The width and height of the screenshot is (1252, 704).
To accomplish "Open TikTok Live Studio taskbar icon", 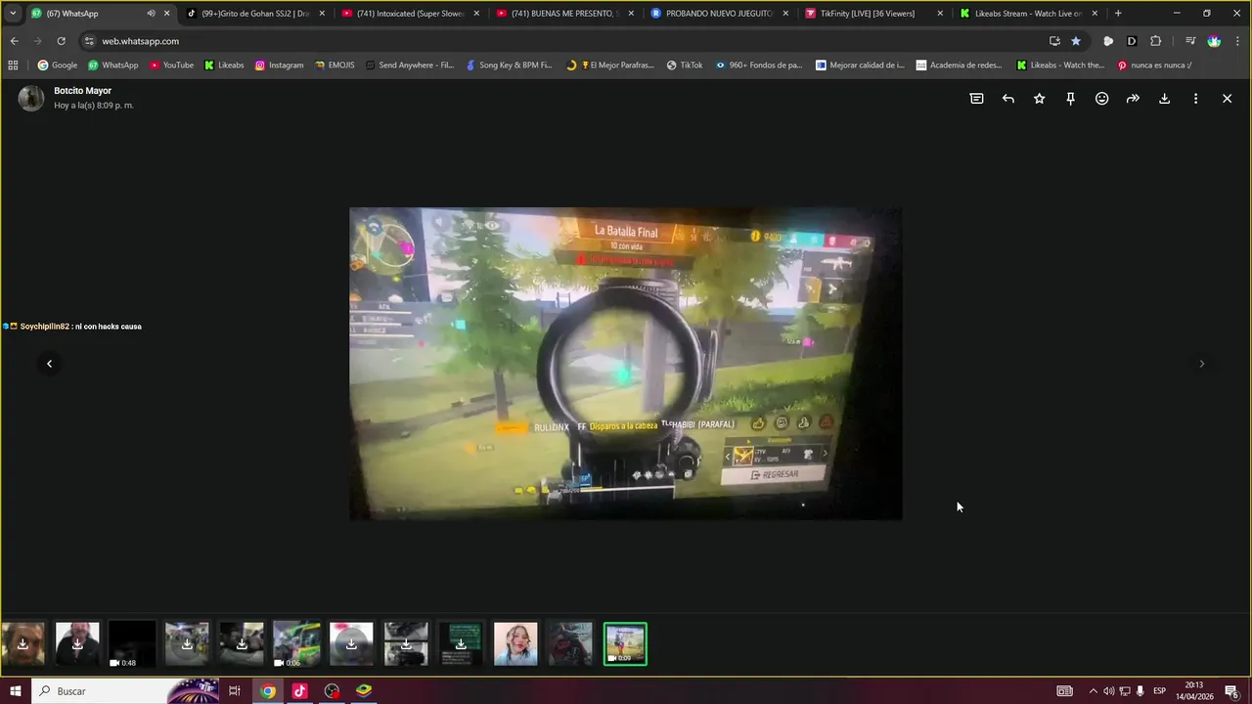I will pyautogui.click(x=299, y=691).
